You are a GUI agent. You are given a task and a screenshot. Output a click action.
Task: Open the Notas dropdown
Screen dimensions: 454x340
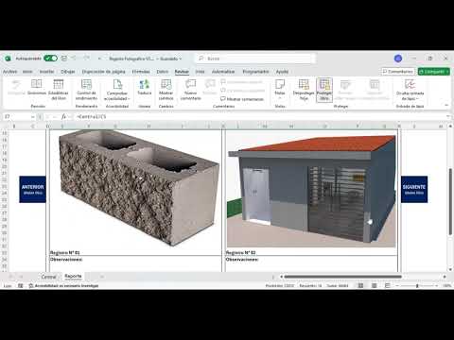click(280, 89)
